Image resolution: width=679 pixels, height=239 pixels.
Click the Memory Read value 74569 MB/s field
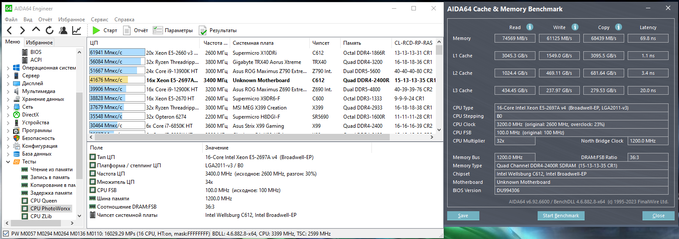coord(516,38)
